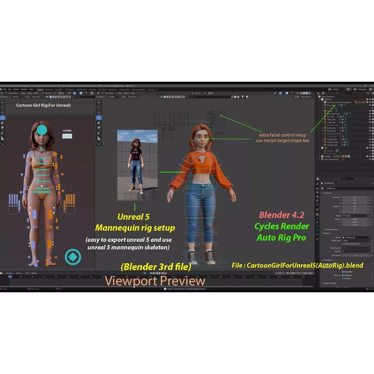Click the teal head circle control in picker
The height and width of the screenshot is (374, 374).
[42, 130]
